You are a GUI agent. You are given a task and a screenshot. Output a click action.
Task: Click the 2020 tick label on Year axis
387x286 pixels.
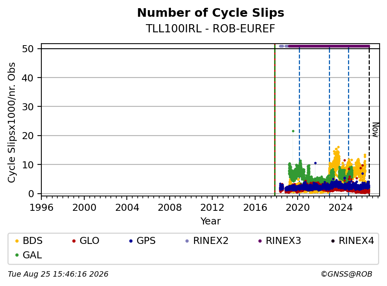click(298, 208)
